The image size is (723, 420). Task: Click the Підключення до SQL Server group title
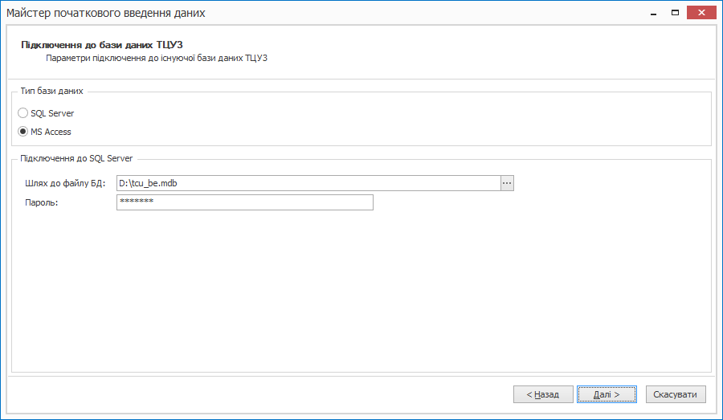pos(77,158)
